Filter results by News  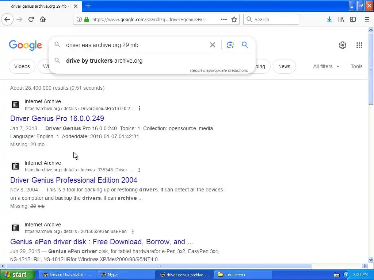point(284,66)
